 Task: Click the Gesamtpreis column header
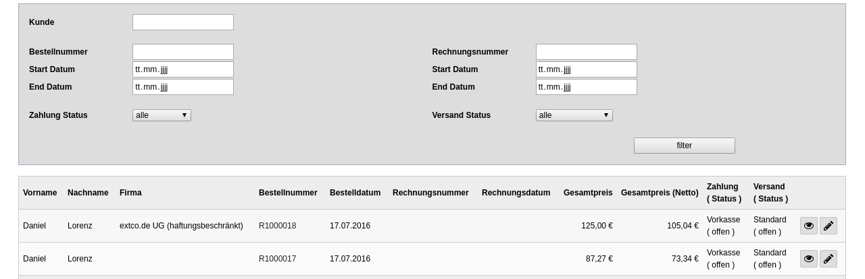coord(588,193)
